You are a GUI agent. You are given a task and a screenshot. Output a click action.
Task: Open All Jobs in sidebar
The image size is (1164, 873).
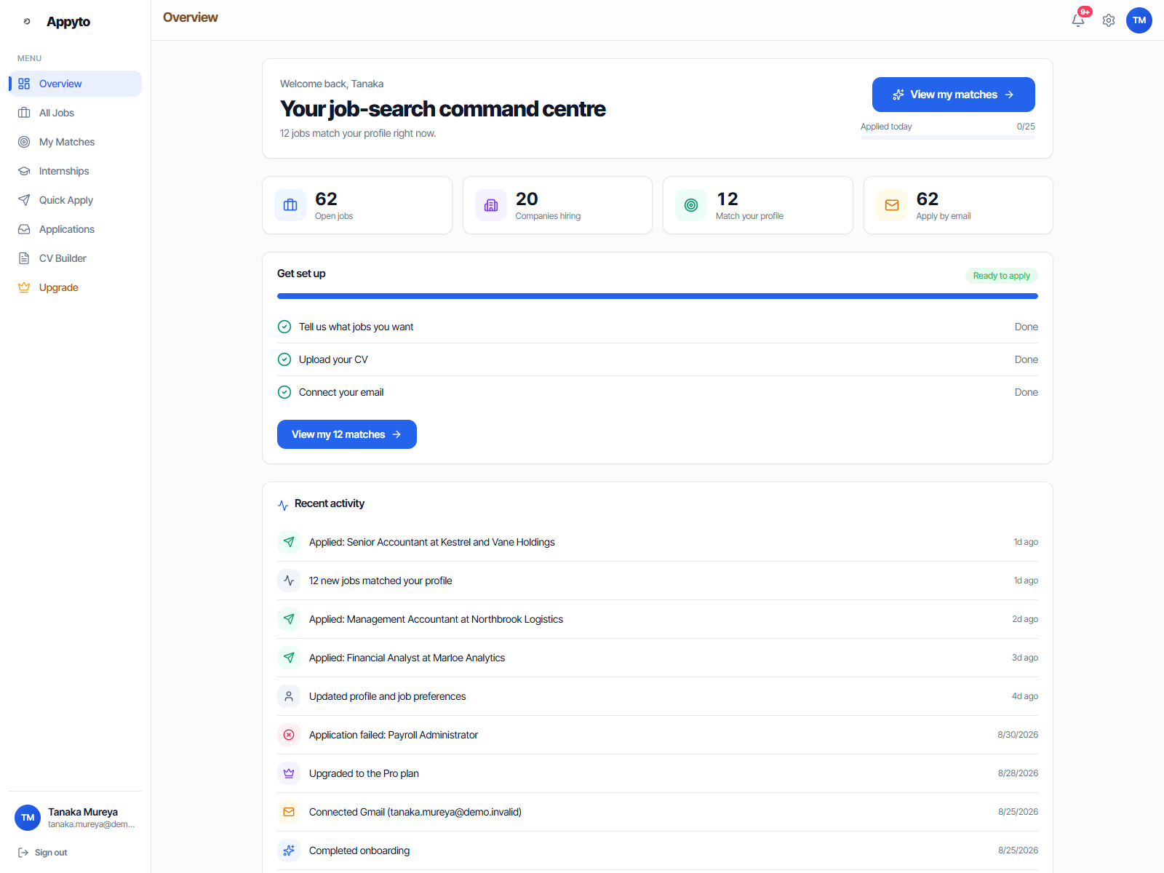pyautogui.click(x=75, y=113)
